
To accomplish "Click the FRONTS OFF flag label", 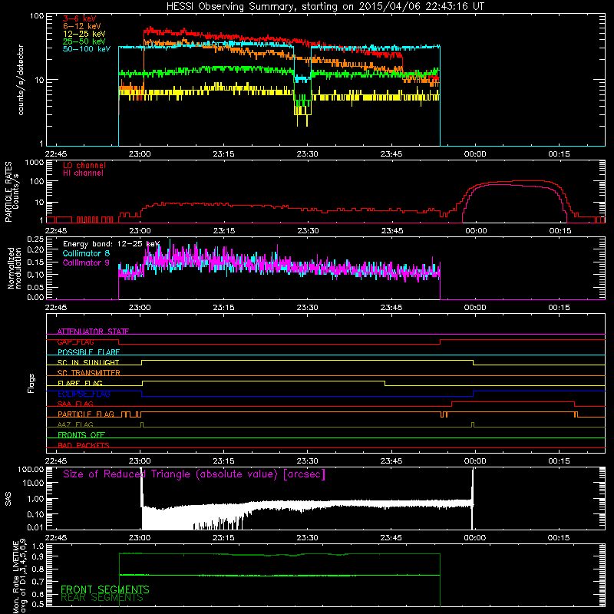I will (x=81, y=435).
